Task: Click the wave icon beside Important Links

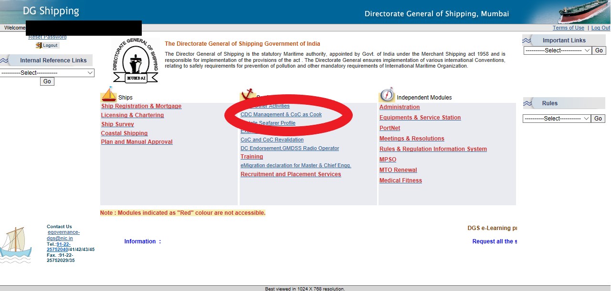Action: [527, 40]
